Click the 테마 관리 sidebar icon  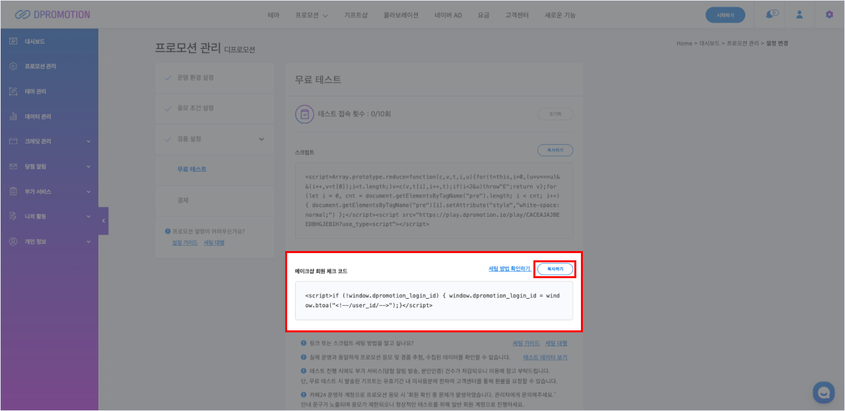click(13, 91)
